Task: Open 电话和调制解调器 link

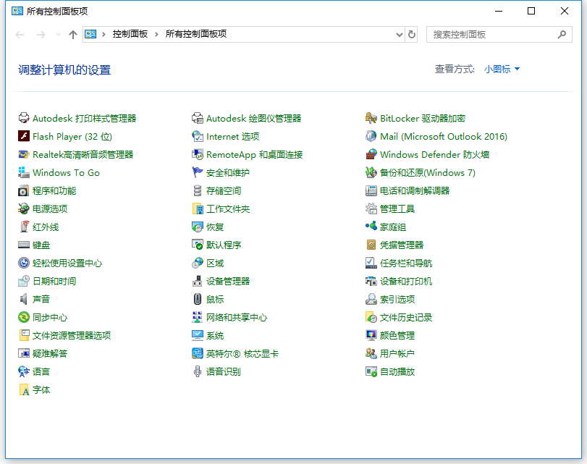Action: tap(415, 190)
